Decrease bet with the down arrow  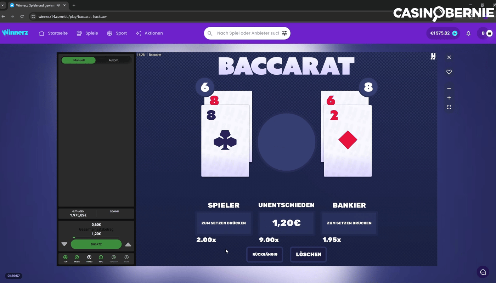[x=64, y=244]
